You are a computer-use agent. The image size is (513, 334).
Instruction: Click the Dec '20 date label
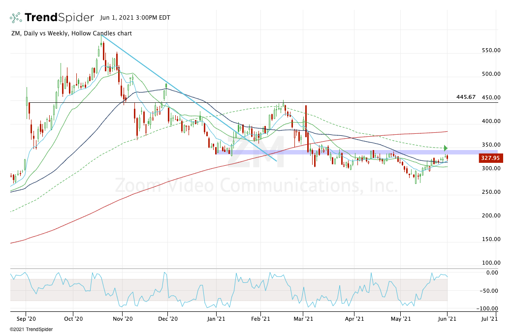click(x=167, y=319)
